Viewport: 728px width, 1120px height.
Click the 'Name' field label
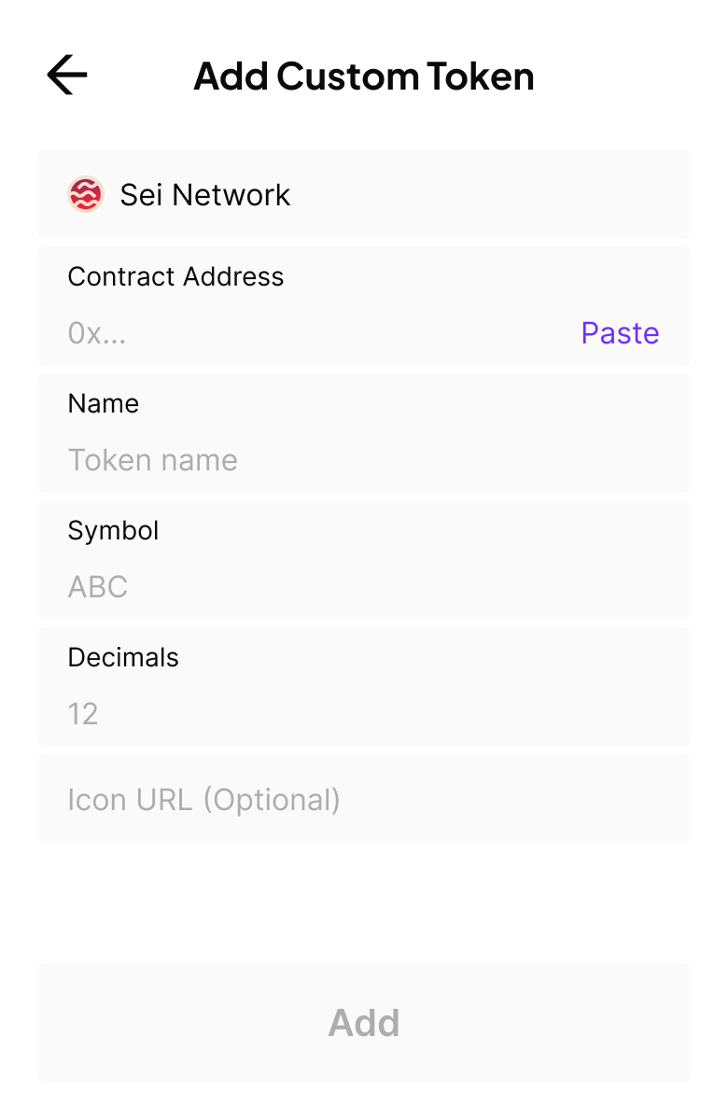[x=104, y=403]
